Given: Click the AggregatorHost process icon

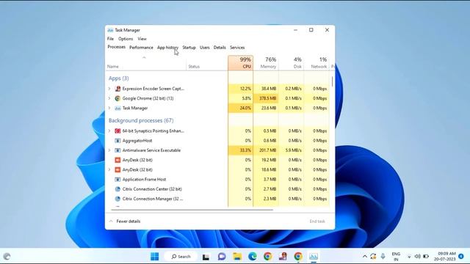Looking at the screenshot, I should (x=117, y=140).
